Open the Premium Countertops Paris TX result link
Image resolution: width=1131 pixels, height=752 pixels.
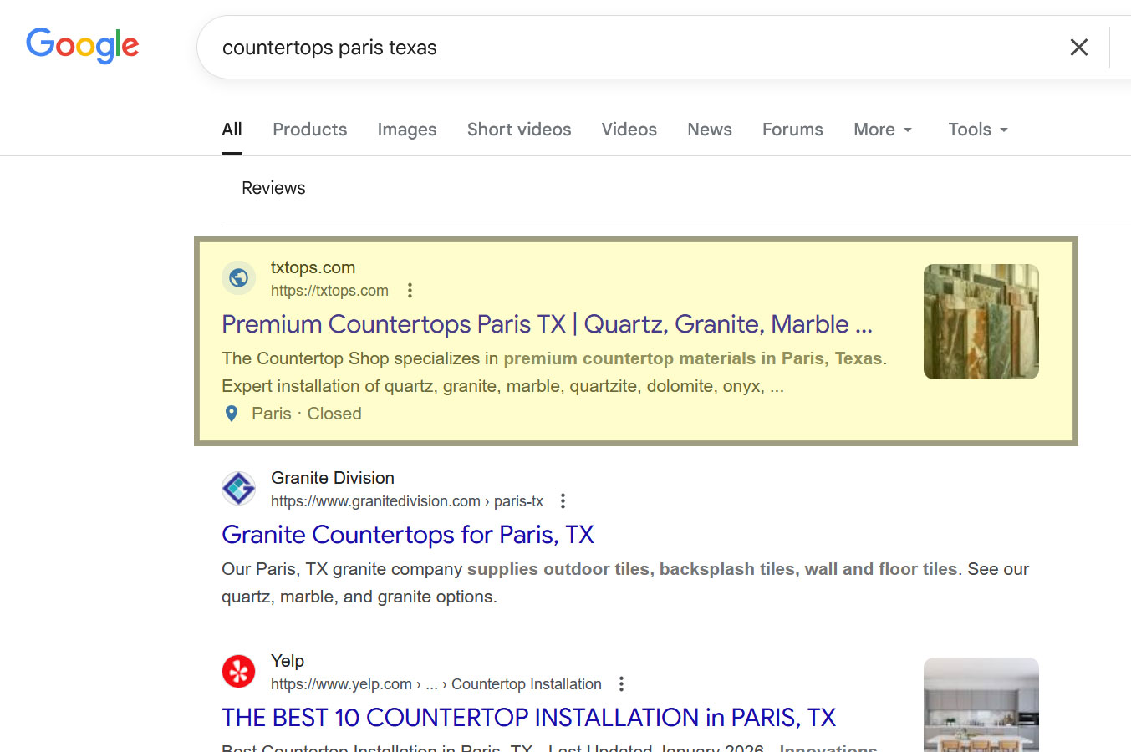coord(547,324)
